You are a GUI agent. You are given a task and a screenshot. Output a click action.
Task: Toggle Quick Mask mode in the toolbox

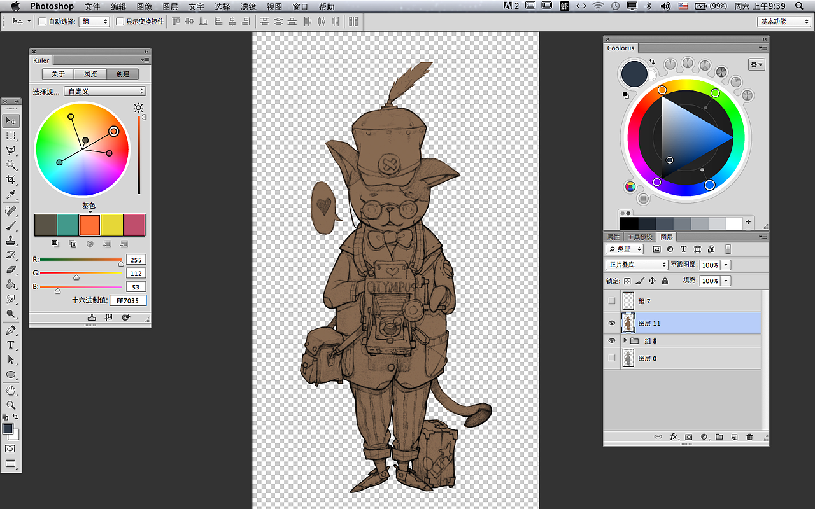click(x=11, y=449)
